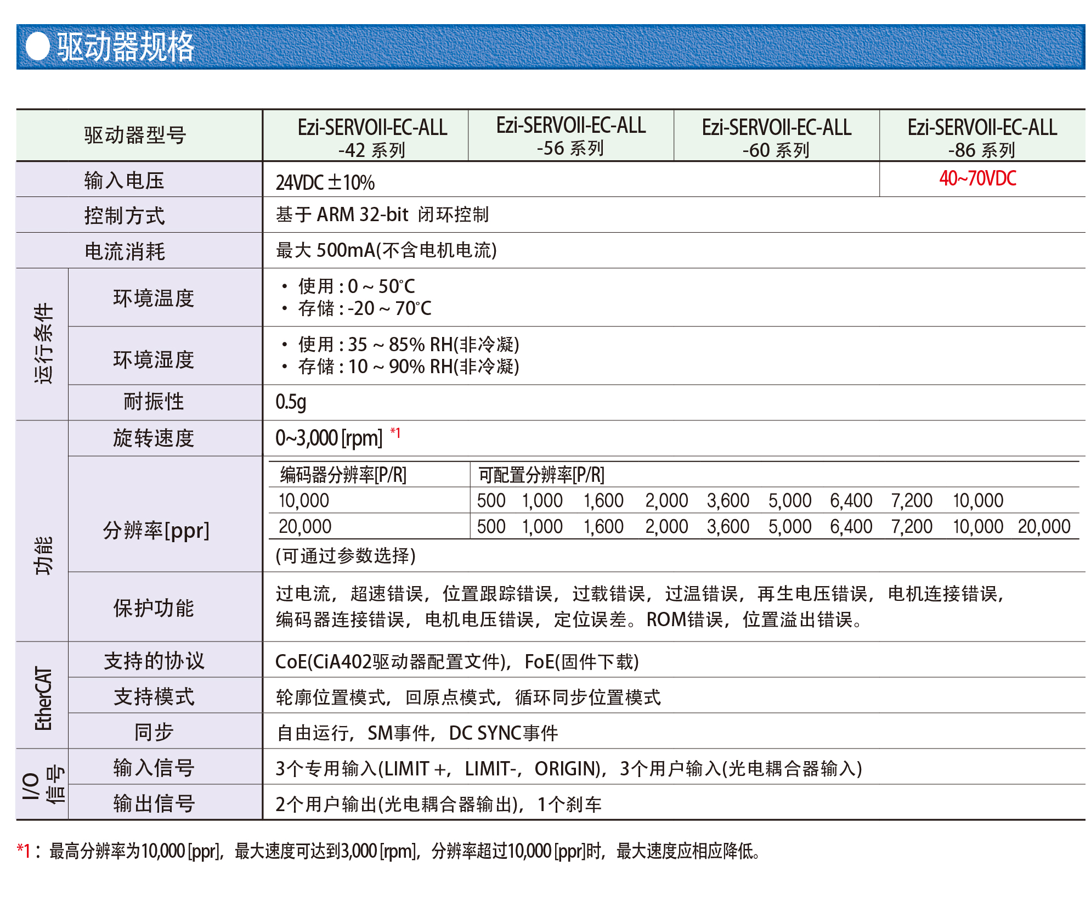Viewport: 1091px width, 917px height.
Task: Click the *1 footnote about 最高分辨率
Action: pyautogui.click(x=389, y=851)
